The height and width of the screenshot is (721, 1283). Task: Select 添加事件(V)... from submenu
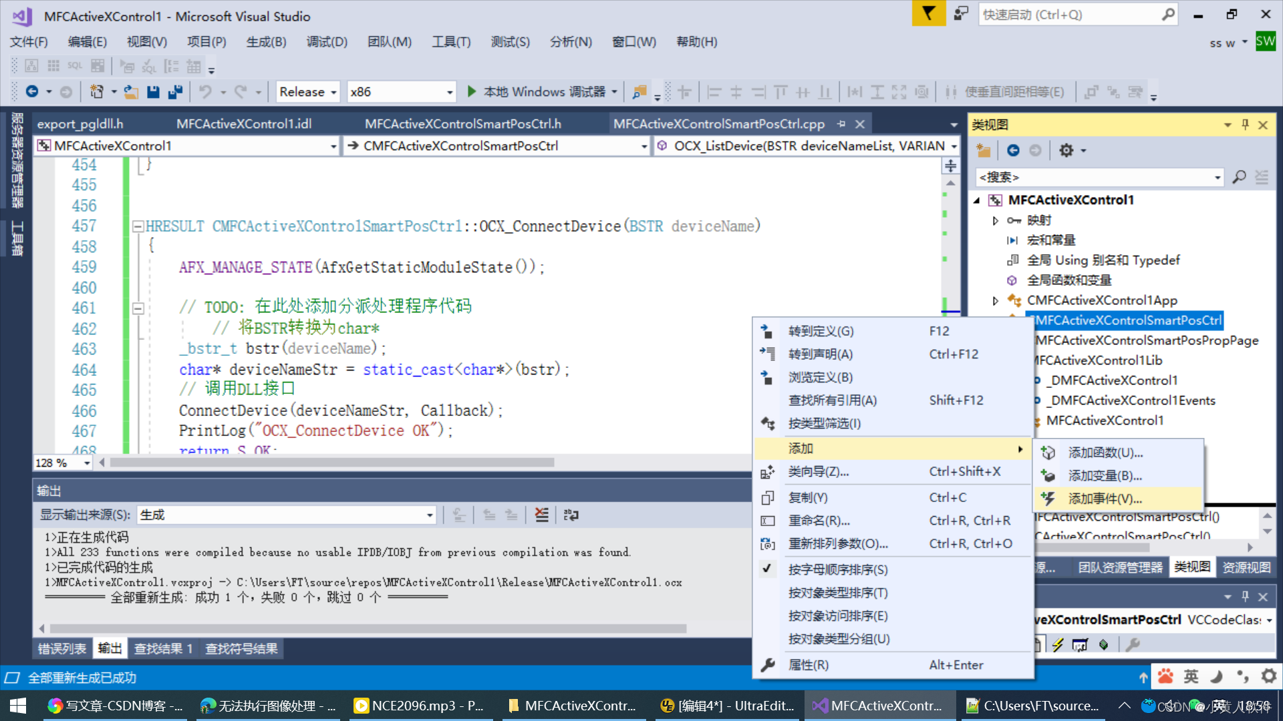click(1119, 498)
